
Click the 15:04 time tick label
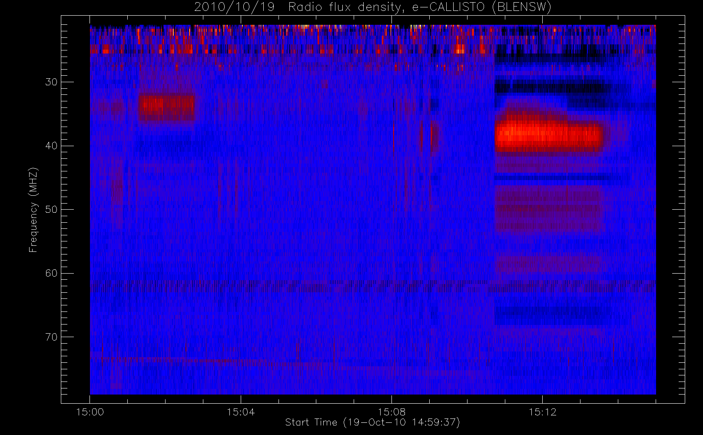pos(241,412)
